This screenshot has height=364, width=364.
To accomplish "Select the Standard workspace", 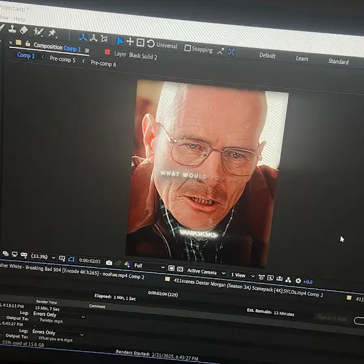I will [338, 62].
